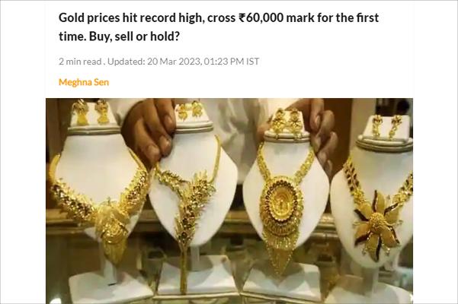Click the earrings atop the third bust
The height and width of the screenshot is (304, 458).
[287, 121]
